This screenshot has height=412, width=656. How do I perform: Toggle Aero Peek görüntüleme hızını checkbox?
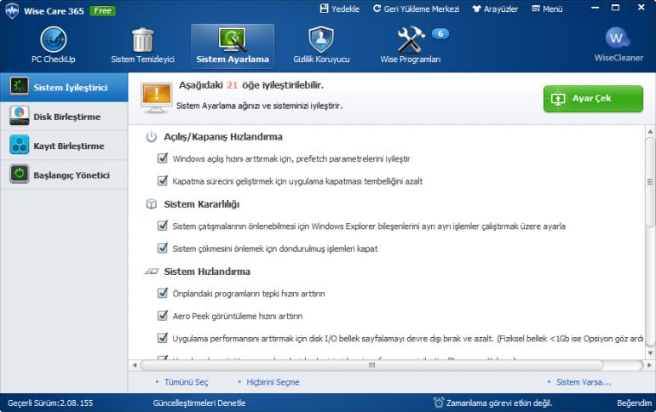click(x=163, y=316)
